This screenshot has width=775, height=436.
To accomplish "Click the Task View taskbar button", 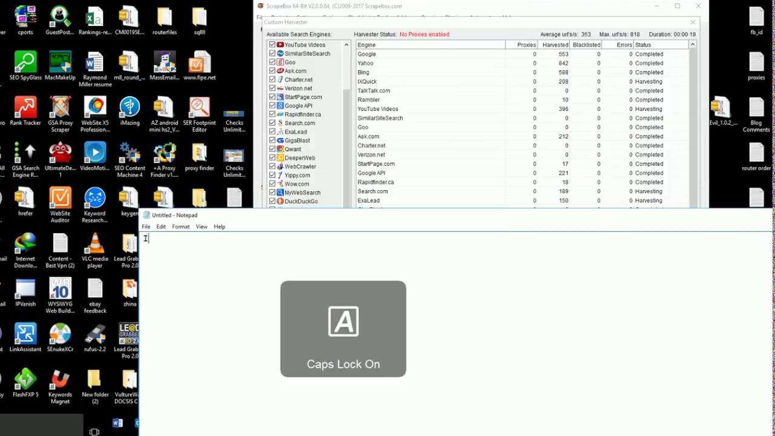I will click(x=94, y=432).
